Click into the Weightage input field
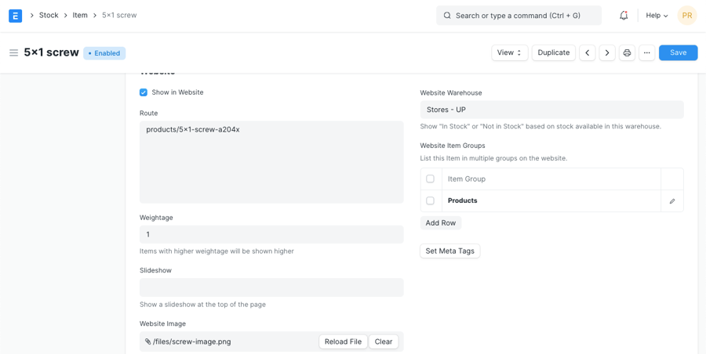Viewport: 706px width, 354px height. point(271,235)
